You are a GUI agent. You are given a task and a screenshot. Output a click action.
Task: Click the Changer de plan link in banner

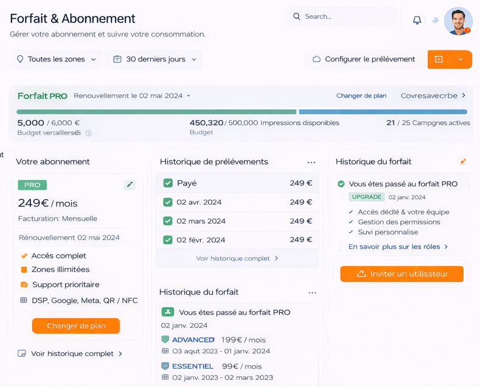click(361, 96)
